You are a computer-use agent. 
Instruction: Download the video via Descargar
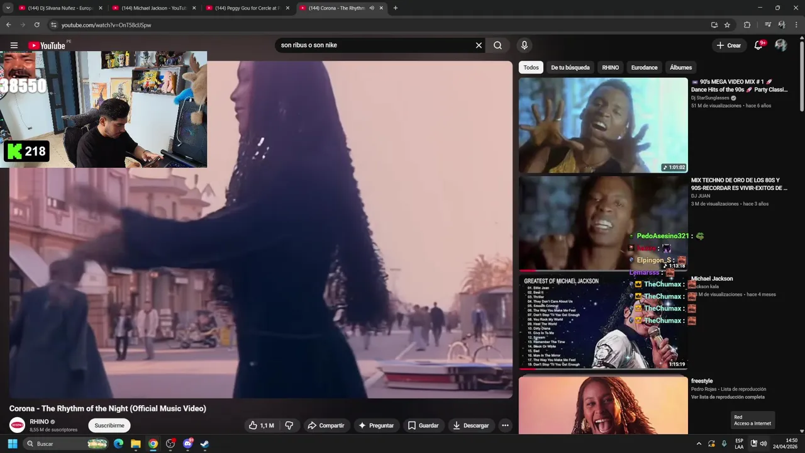coord(471,425)
